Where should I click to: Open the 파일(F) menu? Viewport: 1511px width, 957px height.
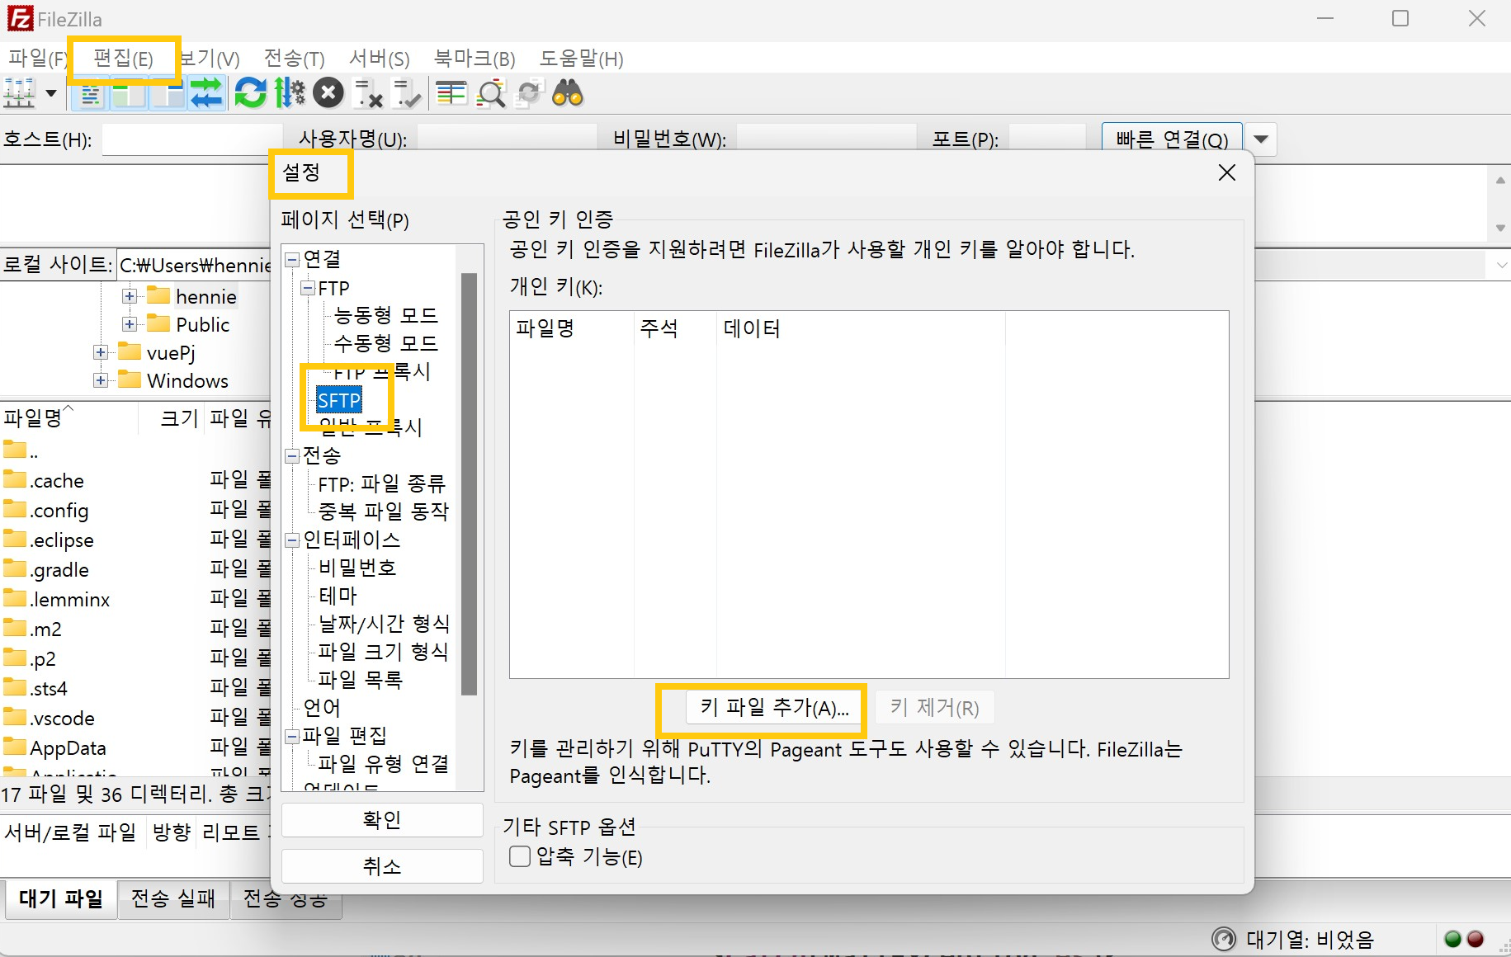(36, 59)
